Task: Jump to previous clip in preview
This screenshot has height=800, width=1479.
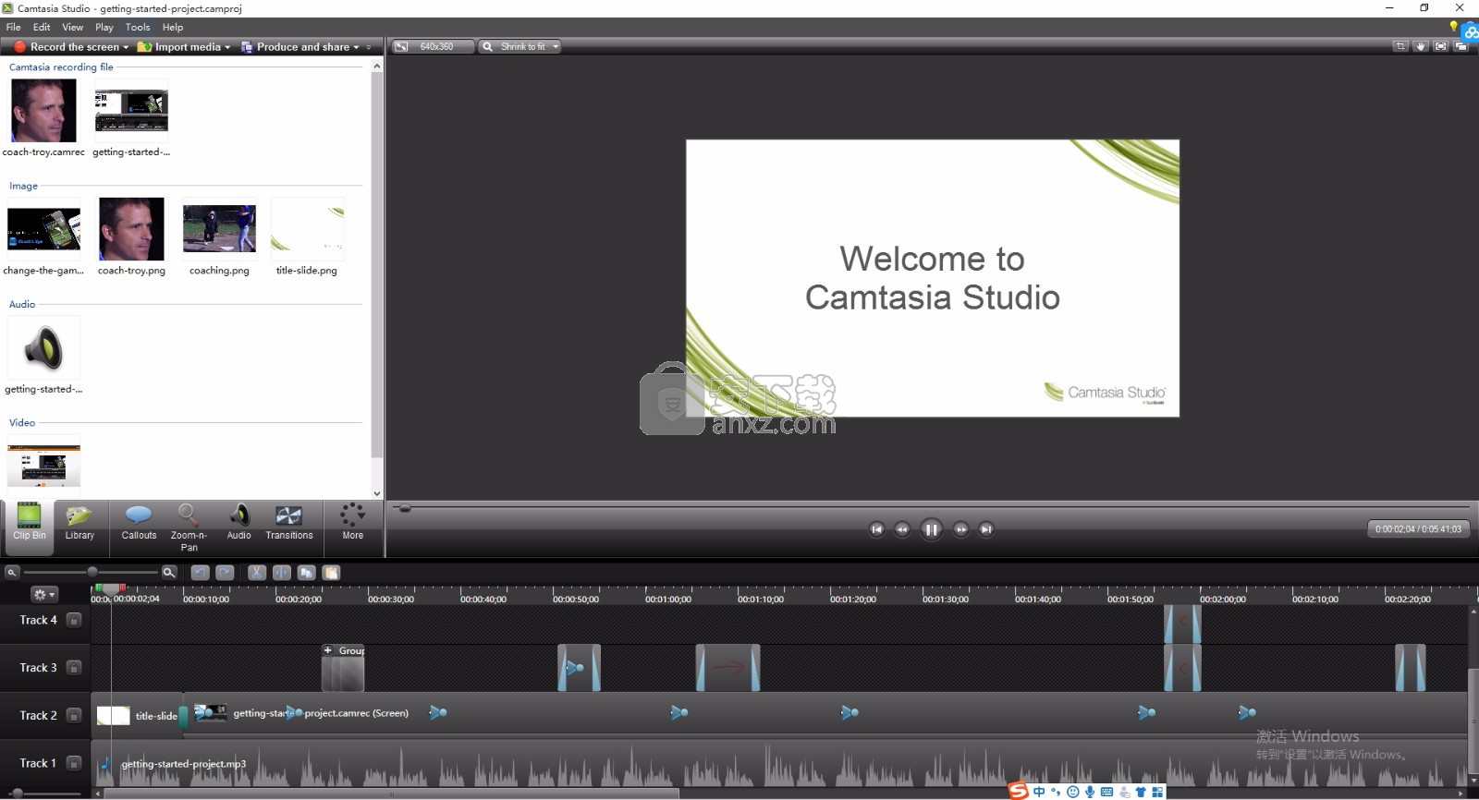Action: pos(876,529)
